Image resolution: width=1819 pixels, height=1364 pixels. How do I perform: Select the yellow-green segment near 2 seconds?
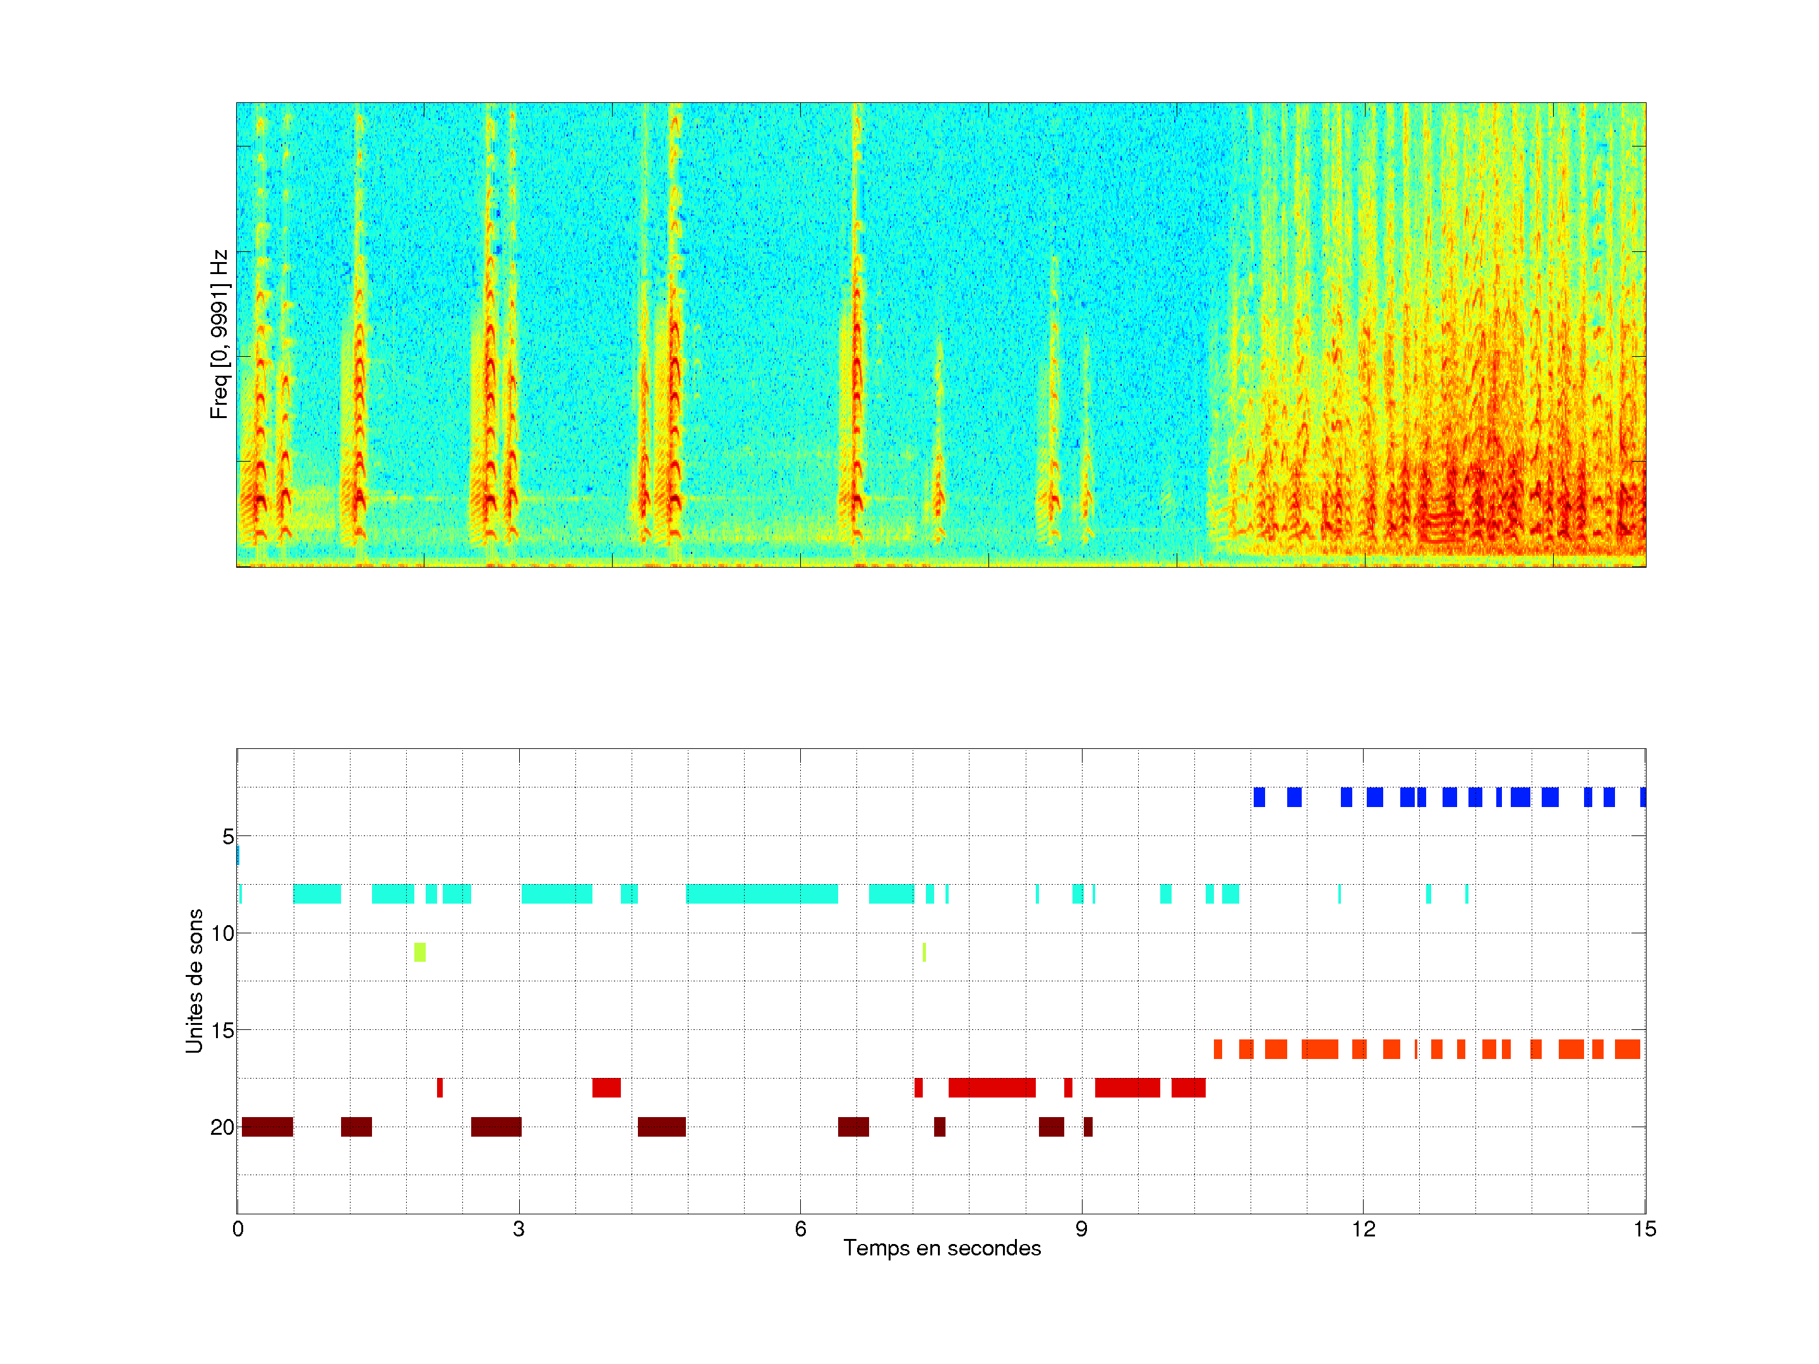point(419,952)
